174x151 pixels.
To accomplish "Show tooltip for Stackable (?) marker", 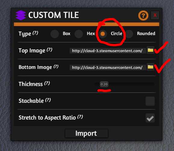I will click(x=48, y=100).
